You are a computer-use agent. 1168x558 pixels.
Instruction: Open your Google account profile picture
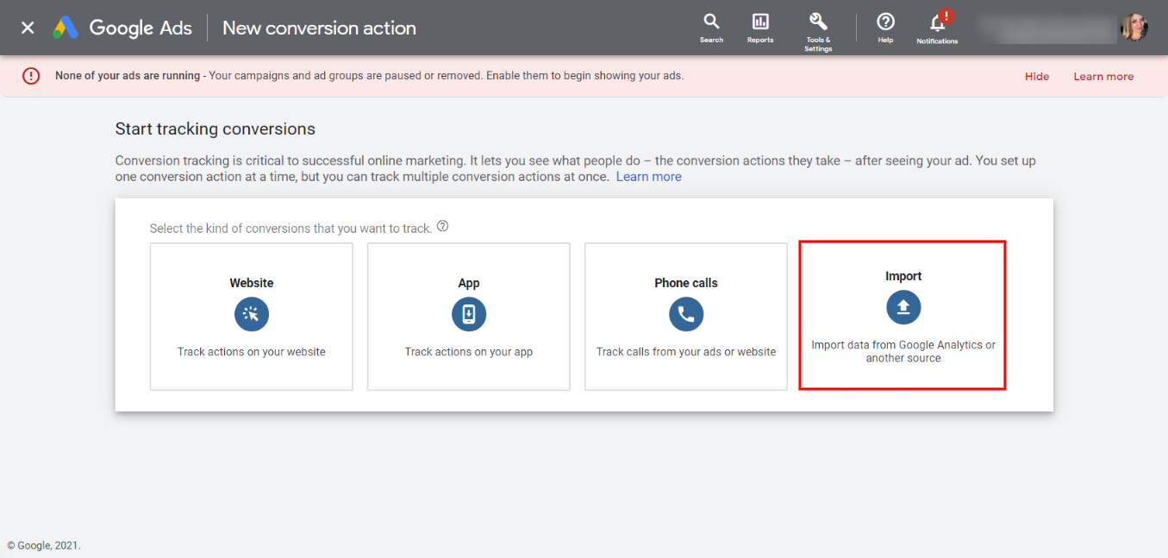point(1135,27)
